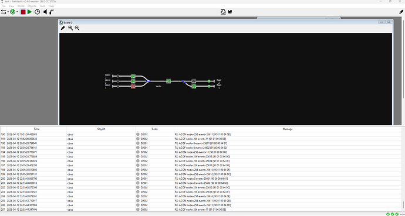Zoom in on Board 0

[70, 28]
